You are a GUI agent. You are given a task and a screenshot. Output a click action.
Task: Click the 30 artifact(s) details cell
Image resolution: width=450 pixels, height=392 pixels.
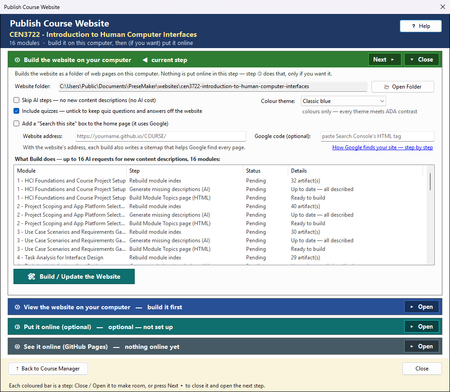[x=305, y=232]
